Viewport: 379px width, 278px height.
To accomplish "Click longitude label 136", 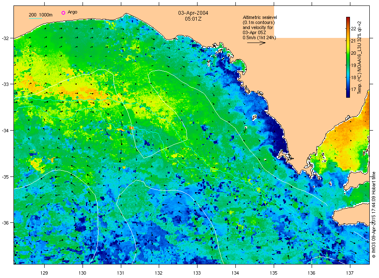I will [x=312, y=273].
